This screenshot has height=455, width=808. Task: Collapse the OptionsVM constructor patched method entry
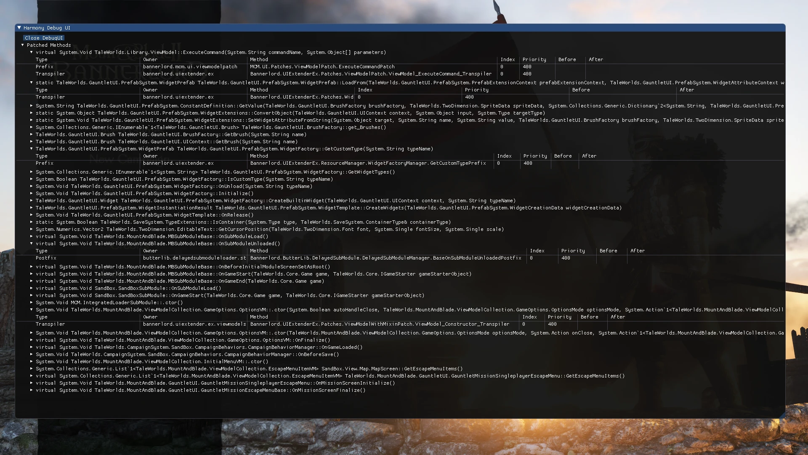click(32, 310)
